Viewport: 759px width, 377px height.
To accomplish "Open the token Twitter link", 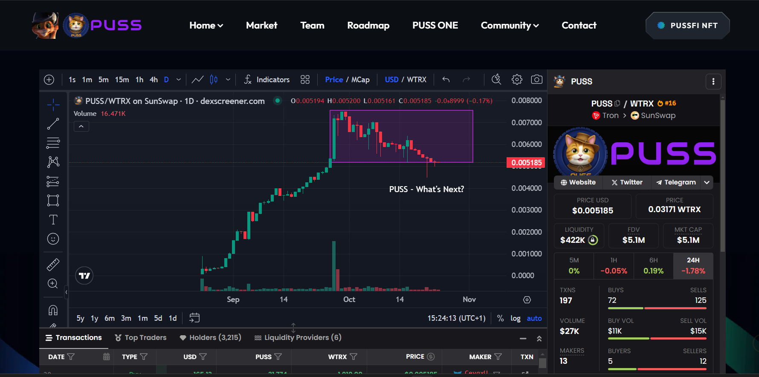I will (627, 182).
